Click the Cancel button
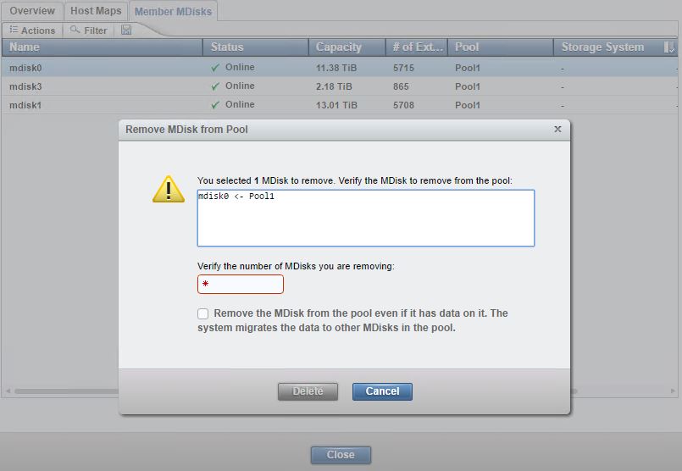 (x=382, y=391)
